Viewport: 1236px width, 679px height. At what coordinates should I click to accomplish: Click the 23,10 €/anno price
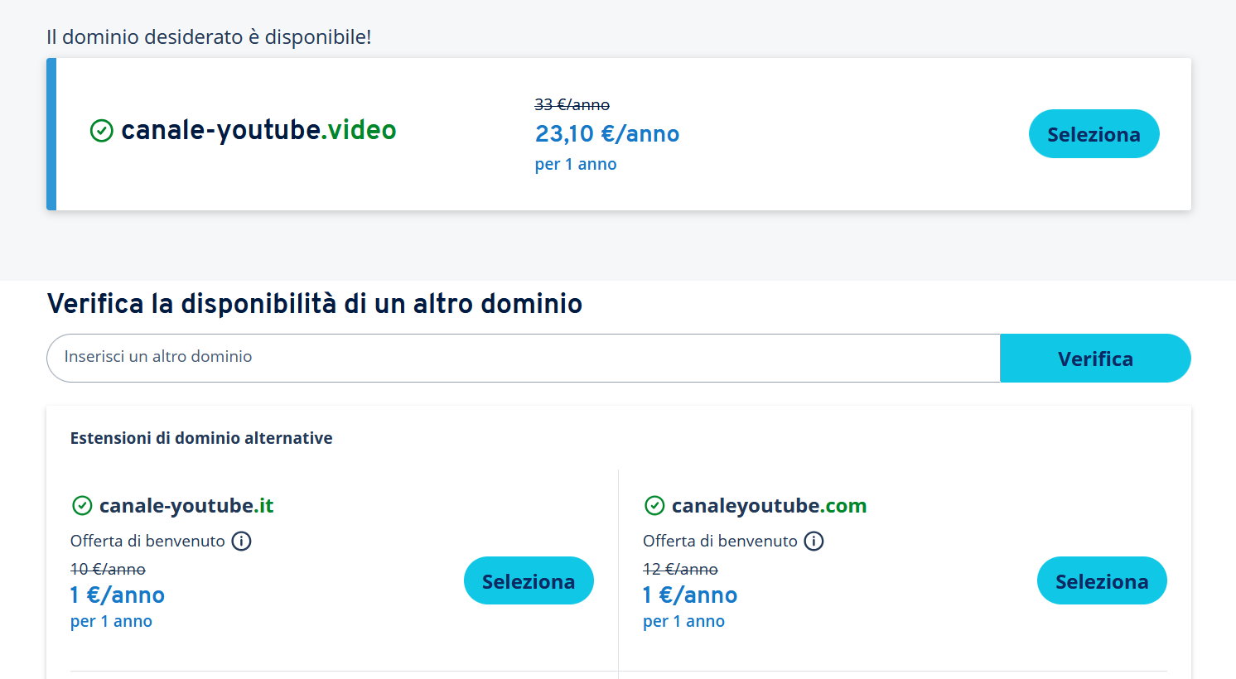pyautogui.click(x=607, y=133)
